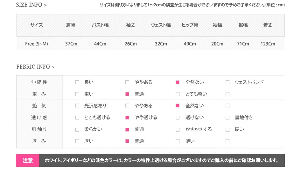Check the 良い box in 伸縮性 row

[77, 82]
